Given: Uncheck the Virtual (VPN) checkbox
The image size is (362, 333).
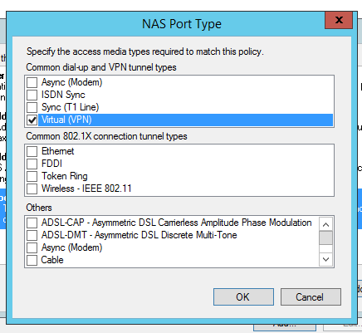Looking at the screenshot, I should [x=32, y=120].
